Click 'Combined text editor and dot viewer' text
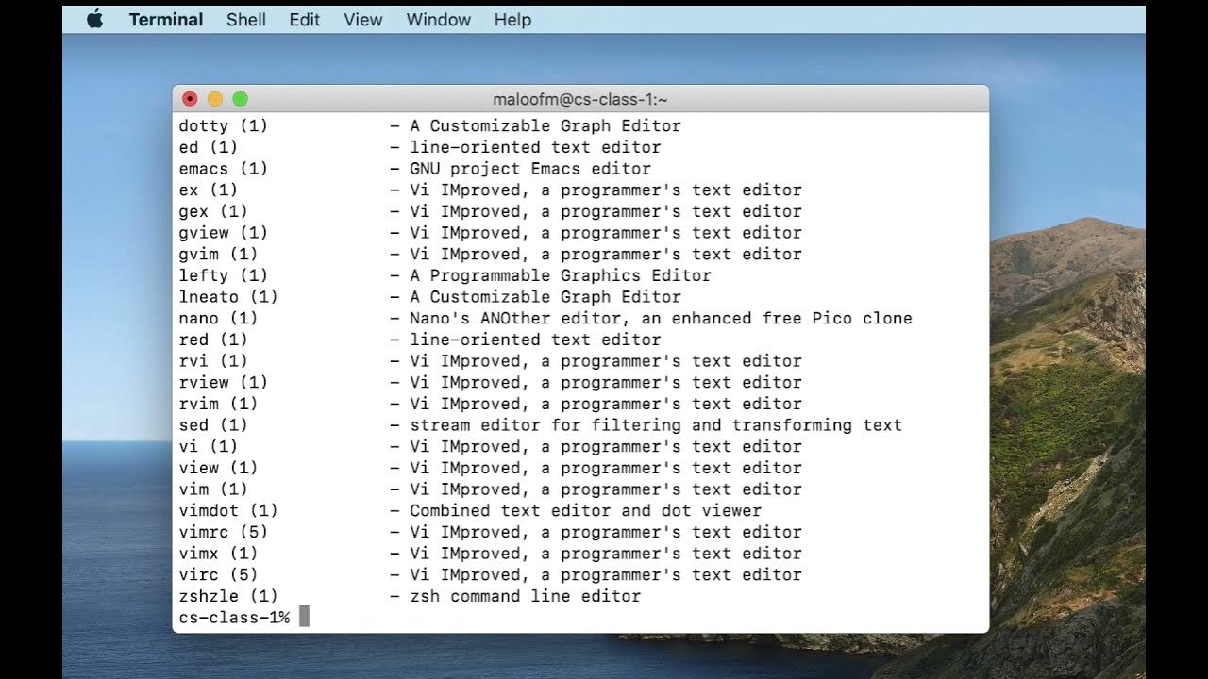Screen dimensions: 1208x679 coord(585,510)
